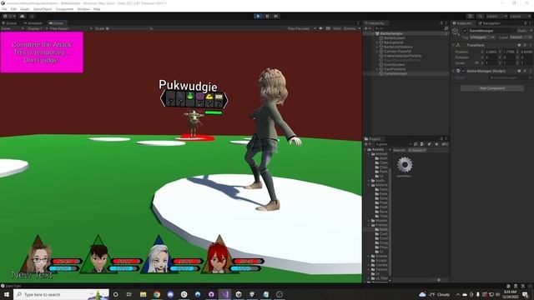Click the Windows Start button
Screen dimensions: 534x300
[x=6, y=294]
